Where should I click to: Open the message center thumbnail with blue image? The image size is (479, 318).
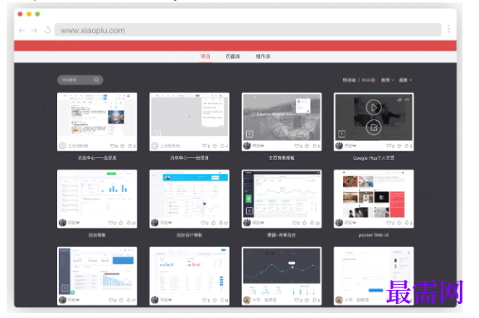(x=97, y=115)
